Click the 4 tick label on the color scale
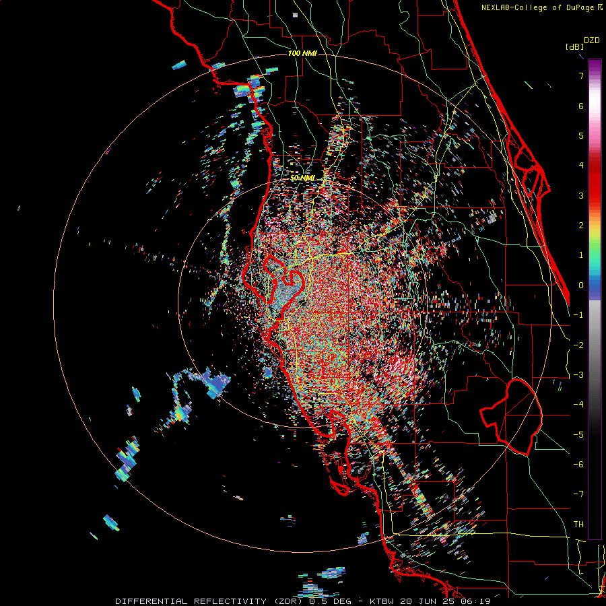This screenshot has height=606, width=606. [580, 166]
